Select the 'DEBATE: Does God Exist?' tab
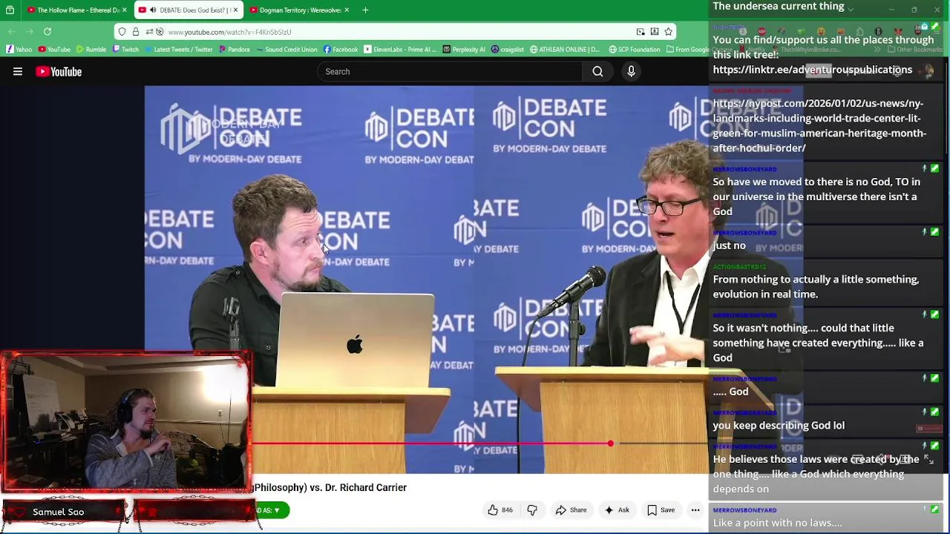950x534 pixels. tap(189, 10)
